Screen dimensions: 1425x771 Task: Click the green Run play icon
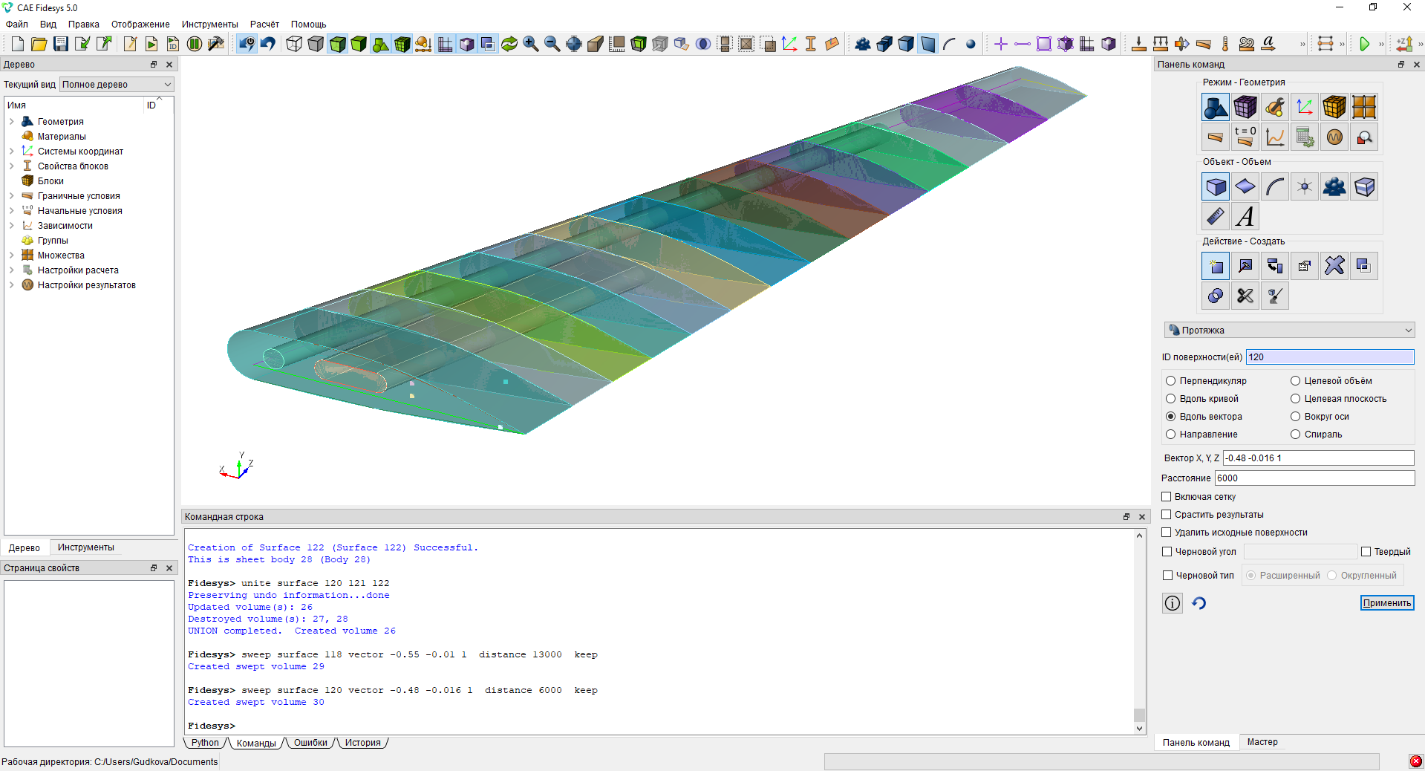pyautogui.click(x=1364, y=44)
